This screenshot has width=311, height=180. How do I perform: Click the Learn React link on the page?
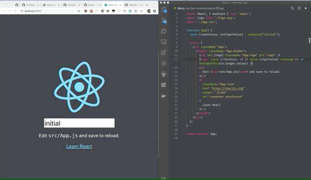point(79,147)
